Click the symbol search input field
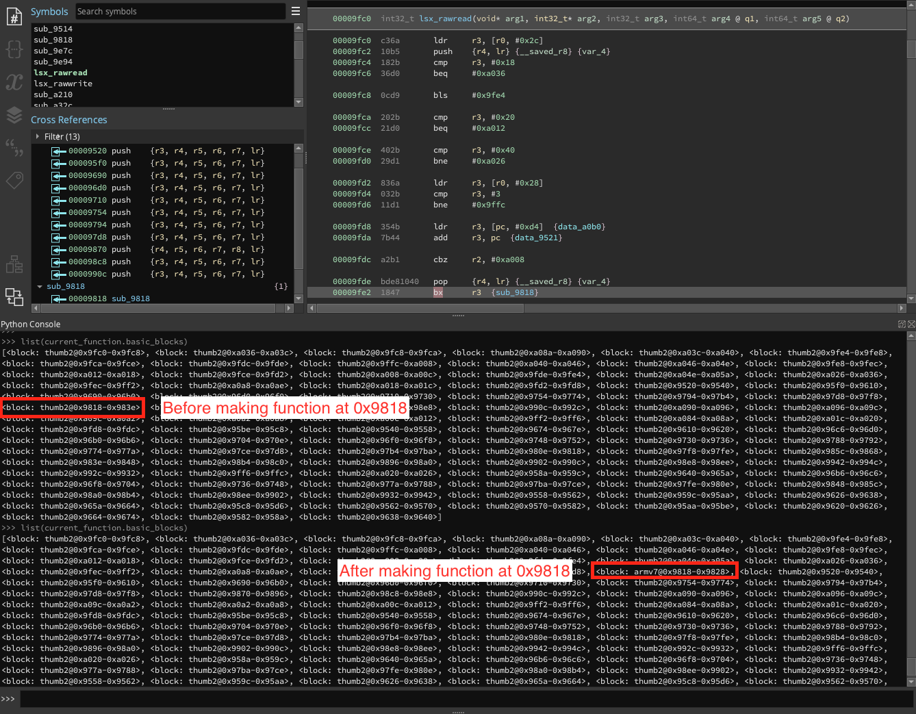Screen dimensions: 916x714 click(180, 11)
